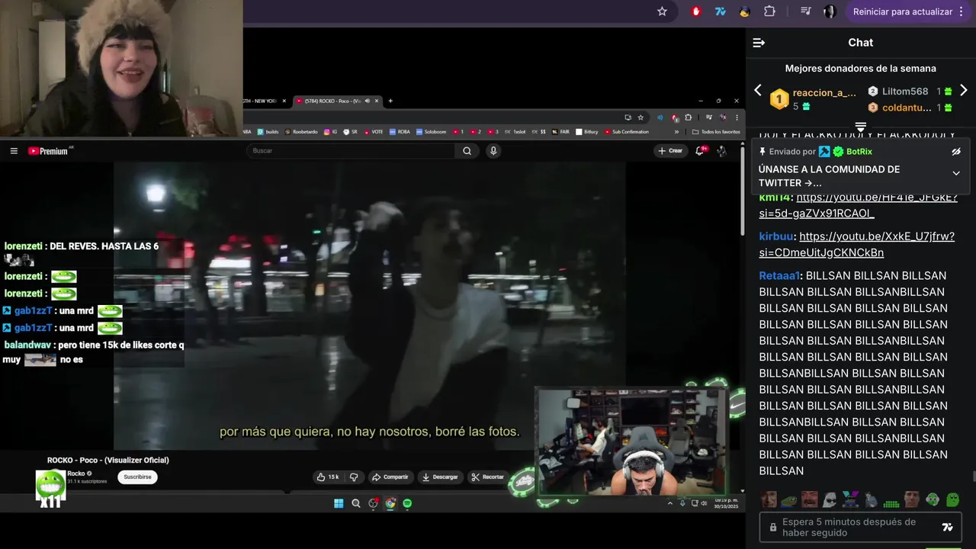This screenshot has width=976, height=549.
Task: Open the inner browser three-dot menu
Action: tap(737, 117)
